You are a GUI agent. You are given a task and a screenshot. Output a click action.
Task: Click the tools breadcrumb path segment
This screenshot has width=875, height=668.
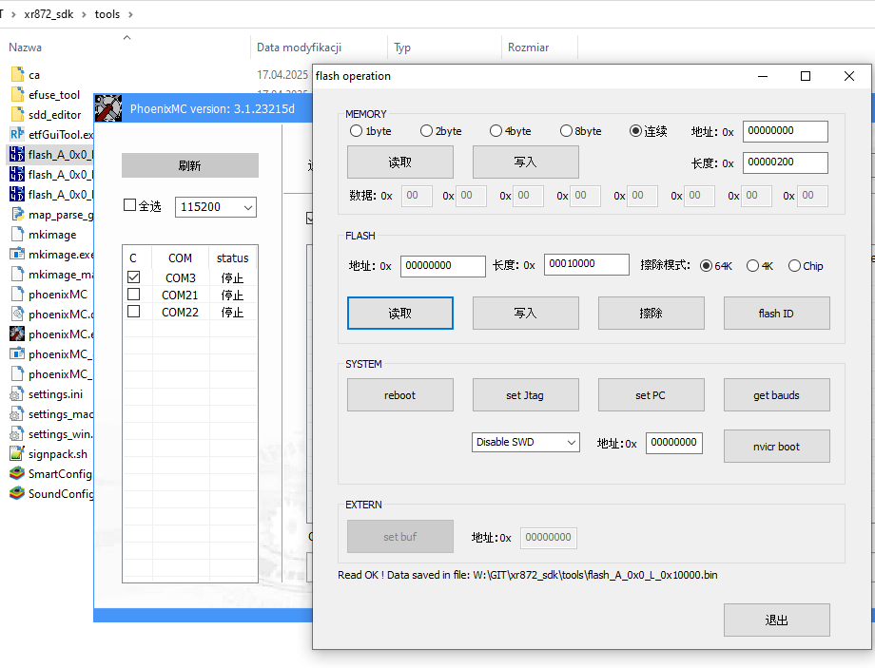tap(107, 14)
